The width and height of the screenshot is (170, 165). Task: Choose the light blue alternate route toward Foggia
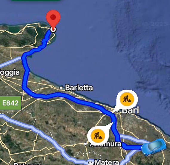10,62
